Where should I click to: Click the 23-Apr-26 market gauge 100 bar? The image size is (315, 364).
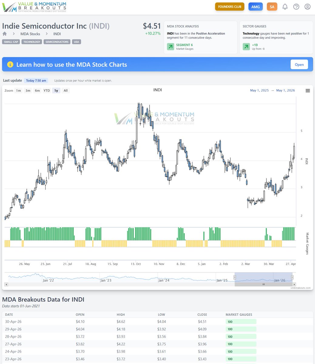tap(241, 359)
